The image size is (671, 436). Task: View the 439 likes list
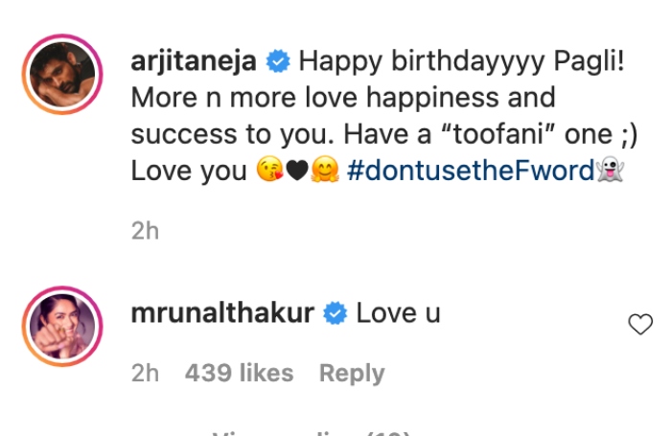click(238, 373)
